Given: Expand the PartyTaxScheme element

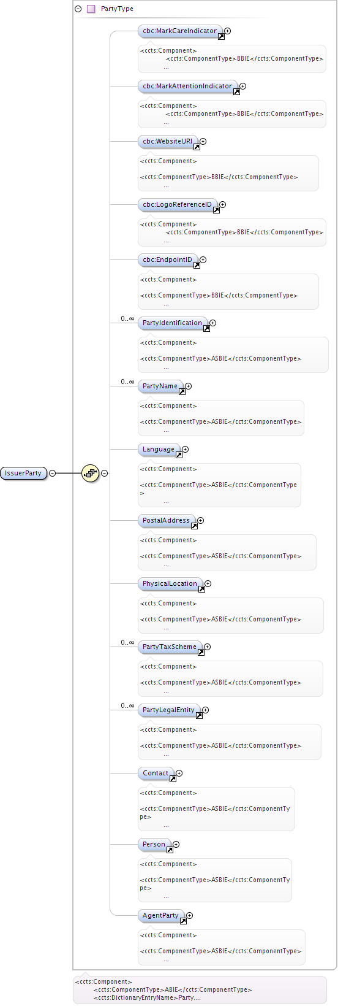Looking at the screenshot, I should point(208,647).
